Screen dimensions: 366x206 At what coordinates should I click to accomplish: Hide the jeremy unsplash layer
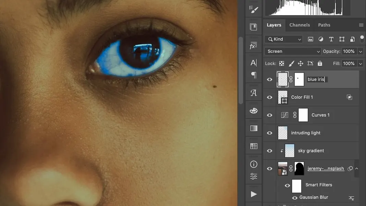[270, 168]
